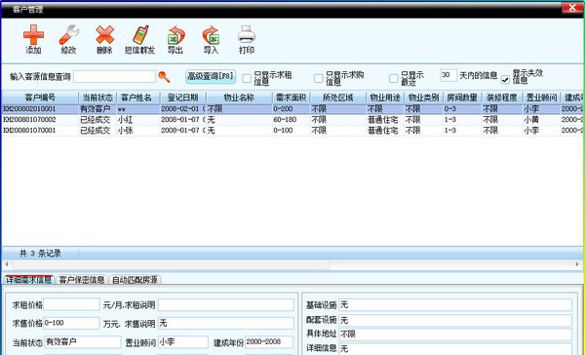Click the days field showing 30
The image size is (585, 355).
448,75
